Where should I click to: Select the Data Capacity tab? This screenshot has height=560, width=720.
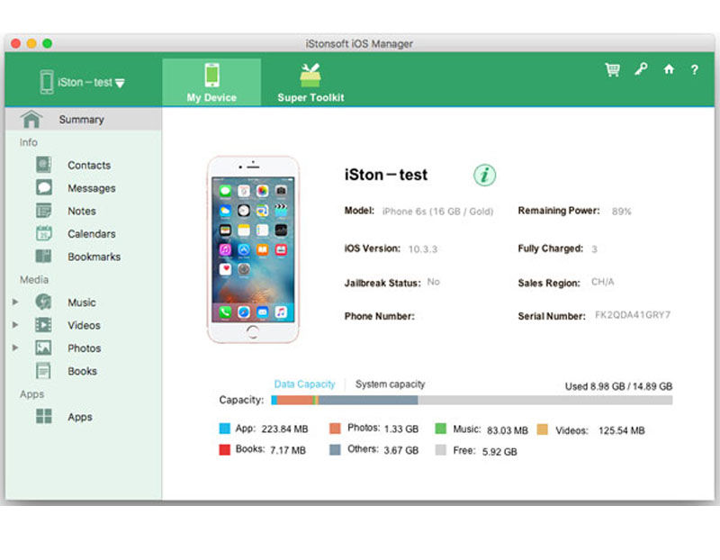point(304,384)
